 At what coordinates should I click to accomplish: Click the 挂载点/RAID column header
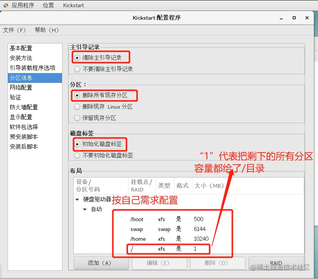point(142,185)
